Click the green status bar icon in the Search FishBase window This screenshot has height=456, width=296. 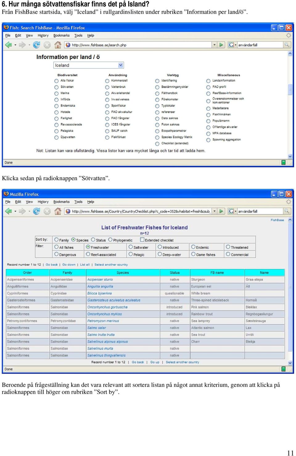(x=283, y=163)
